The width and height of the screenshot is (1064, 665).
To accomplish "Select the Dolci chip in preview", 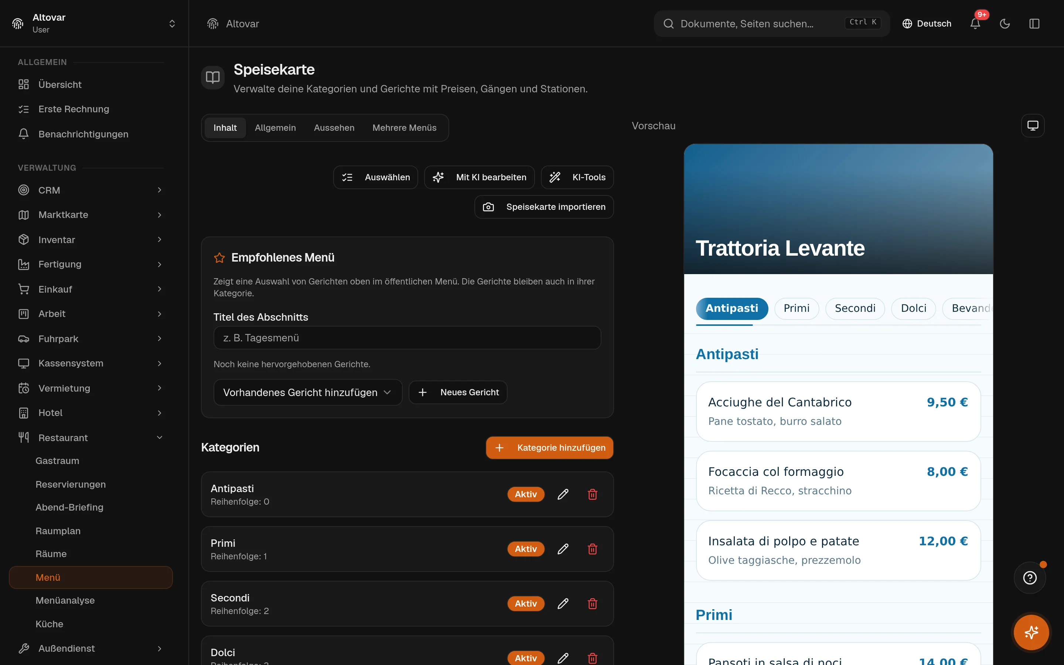I will point(913,308).
